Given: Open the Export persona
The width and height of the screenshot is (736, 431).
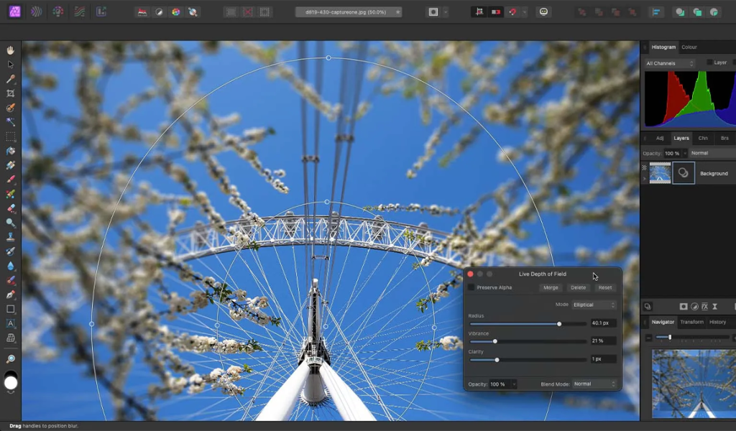Looking at the screenshot, I should pyautogui.click(x=101, y=11).
